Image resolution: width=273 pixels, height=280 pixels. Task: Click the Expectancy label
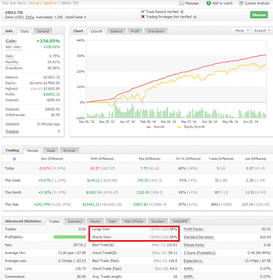click(193, 261)
